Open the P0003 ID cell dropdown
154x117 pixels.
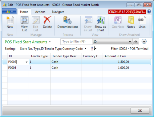26,62
